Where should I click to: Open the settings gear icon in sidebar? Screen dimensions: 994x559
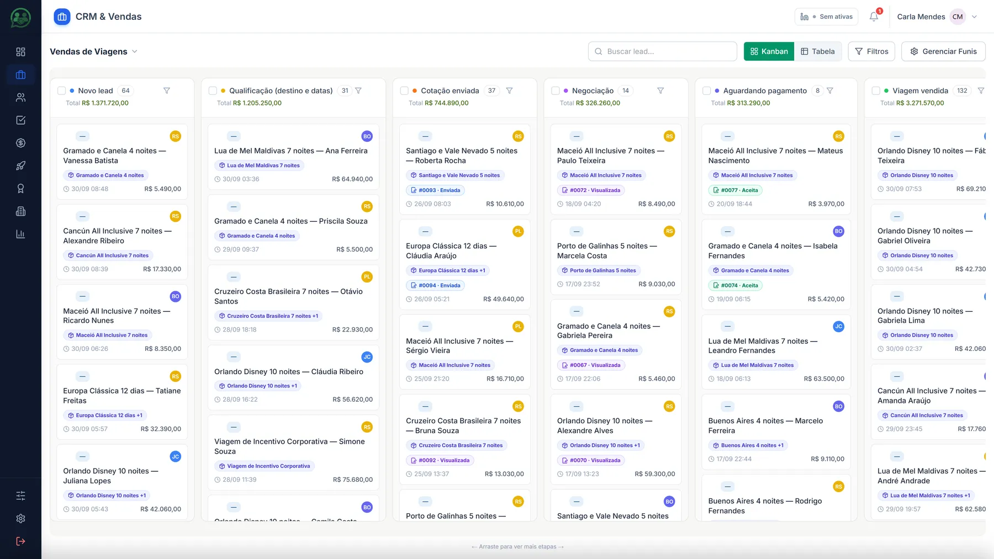click(x=20, y=519)
